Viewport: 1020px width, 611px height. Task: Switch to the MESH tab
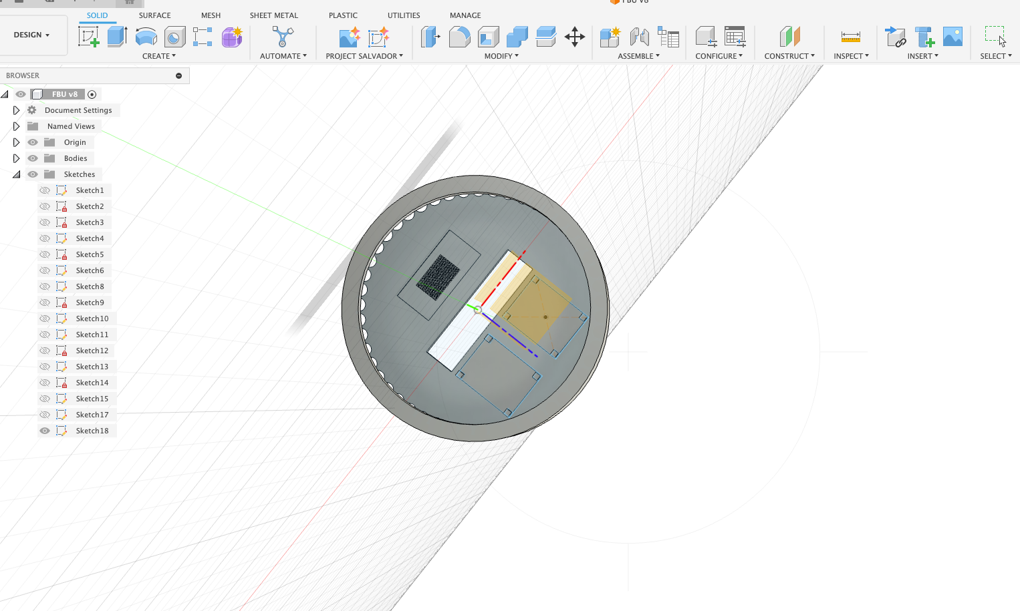(211, 15)
